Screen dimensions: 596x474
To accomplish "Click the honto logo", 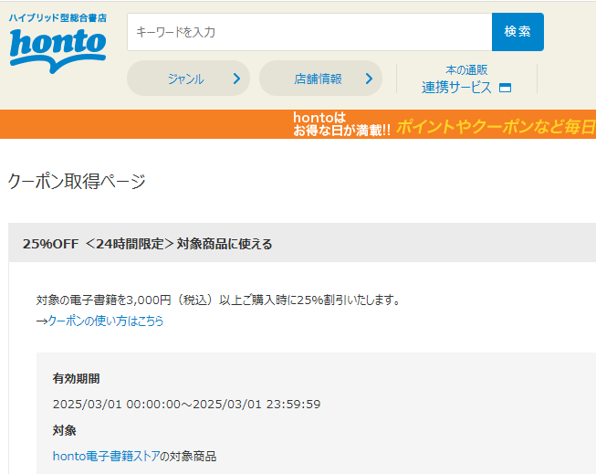I will (x=58, y=50).
